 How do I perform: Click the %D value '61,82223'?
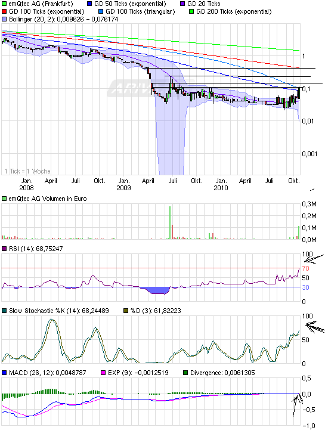(168, 311)
